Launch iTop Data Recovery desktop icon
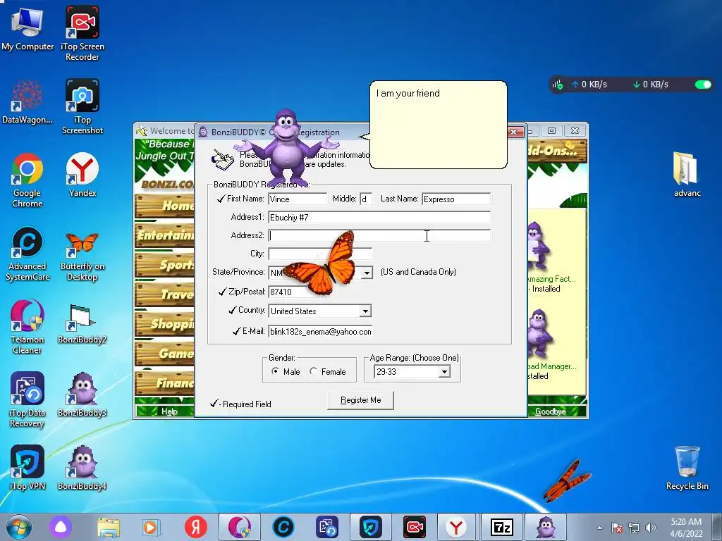Screen dimensions: 722x541 click(27, 400)
